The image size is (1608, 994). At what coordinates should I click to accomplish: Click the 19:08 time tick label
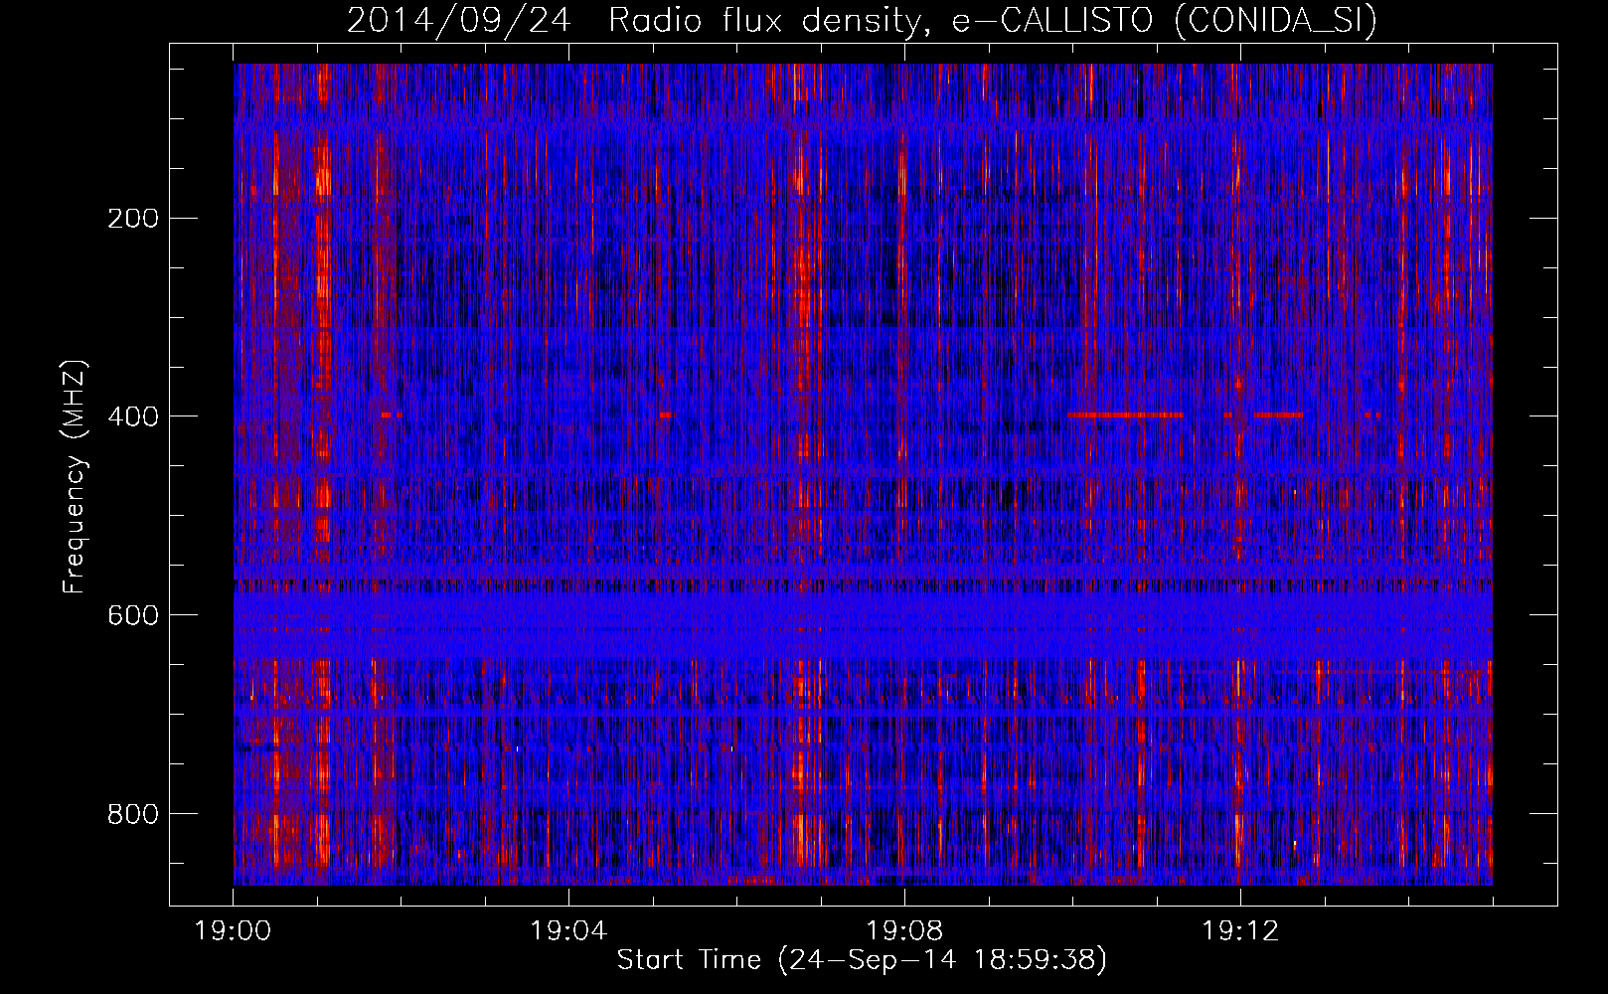904,931
